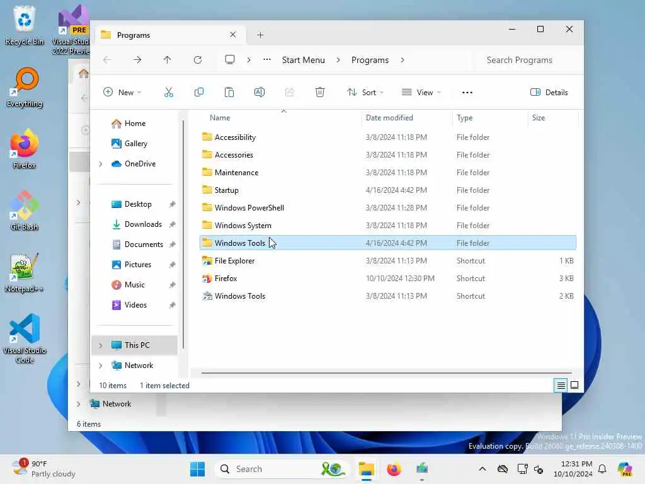Click the Delete trash can icon
The image size is (645, 484).
[x=320, y=92]
